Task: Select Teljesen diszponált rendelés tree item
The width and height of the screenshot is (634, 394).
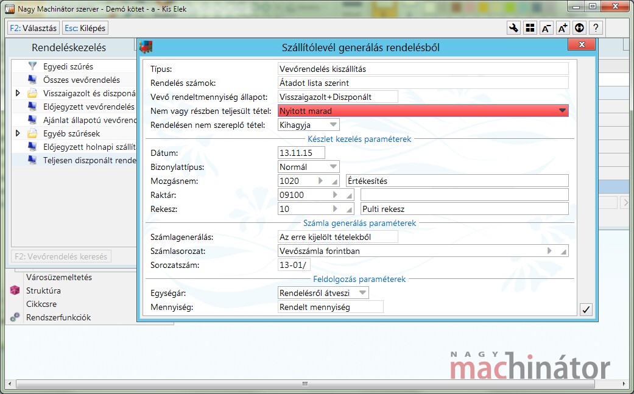Action: click(90, 160)
